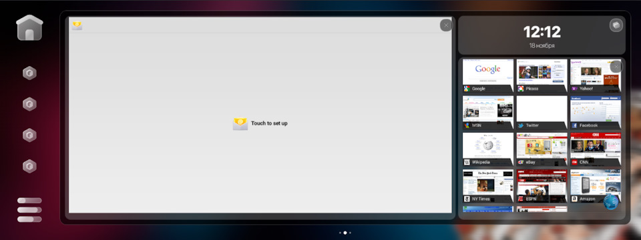Open the eBay bookmark thumbnail

coord(542,149)
